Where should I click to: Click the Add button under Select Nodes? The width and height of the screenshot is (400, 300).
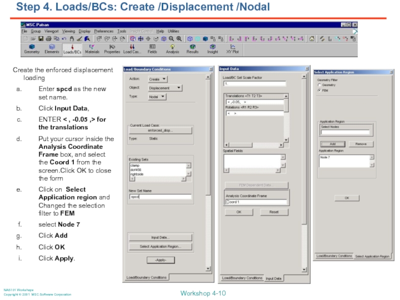[x=332, y=144]
